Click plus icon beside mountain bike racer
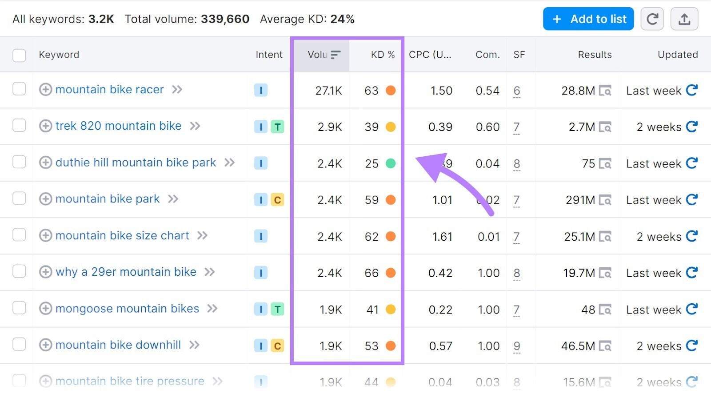Viewport: 711px width, 401px height. tap(45, 90)
